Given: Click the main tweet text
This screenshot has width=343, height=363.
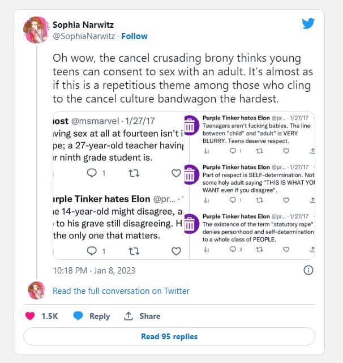Looking at the screenshot, I should pos(177,78).
